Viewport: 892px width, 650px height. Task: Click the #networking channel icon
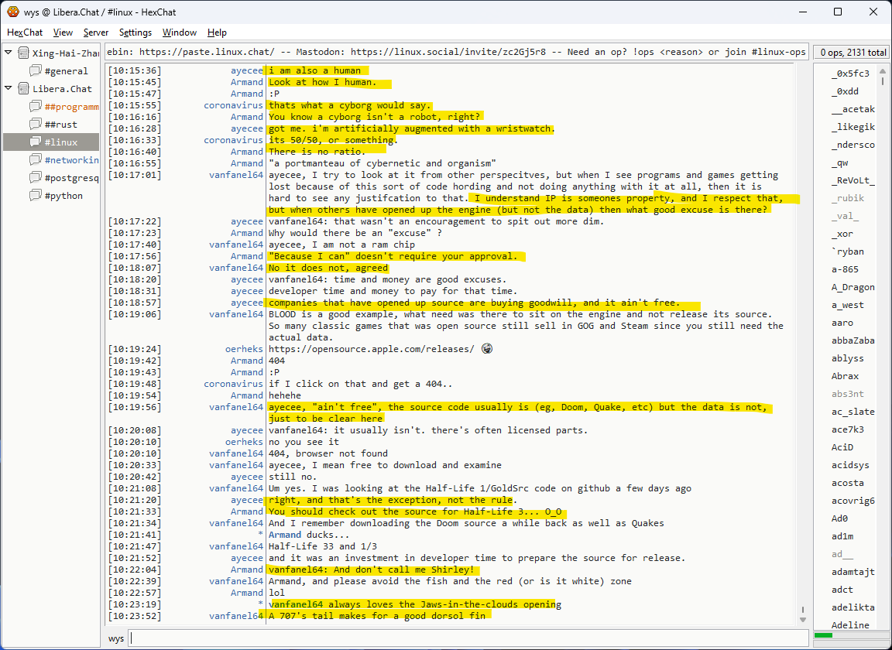pyautogui.click(x=35, y=160)
